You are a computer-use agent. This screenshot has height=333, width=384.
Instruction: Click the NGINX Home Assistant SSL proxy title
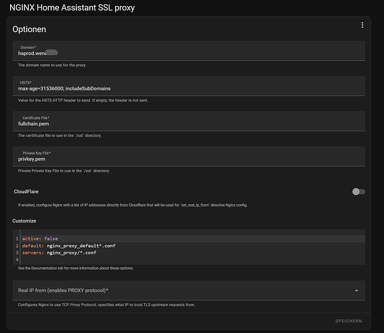72,7
